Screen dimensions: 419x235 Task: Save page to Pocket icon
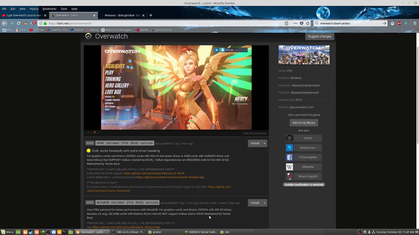pyautogui.click(x=301, y=23)
